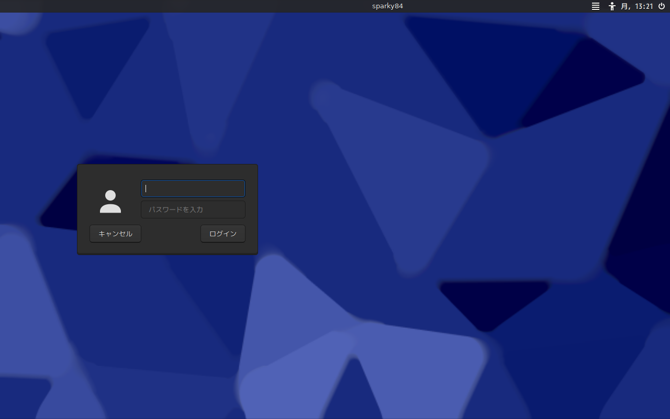The image size is (670, 419).
Task: Click the パスワードを入力 password field
Action: click(x=193, y=210)
